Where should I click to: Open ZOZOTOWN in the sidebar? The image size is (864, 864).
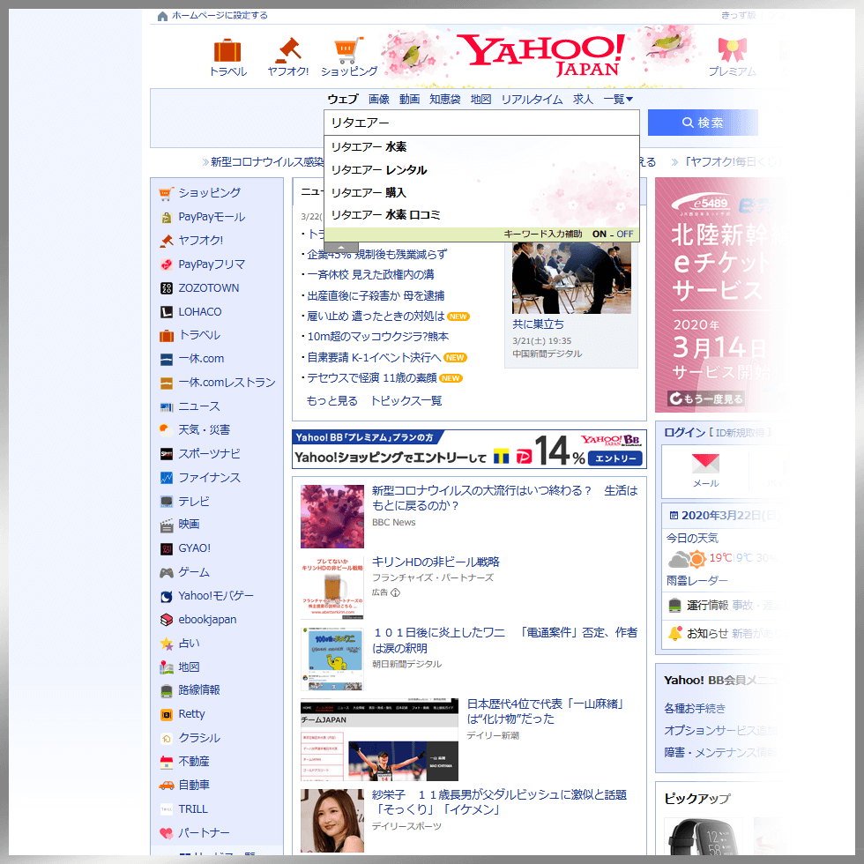[209, 287]
